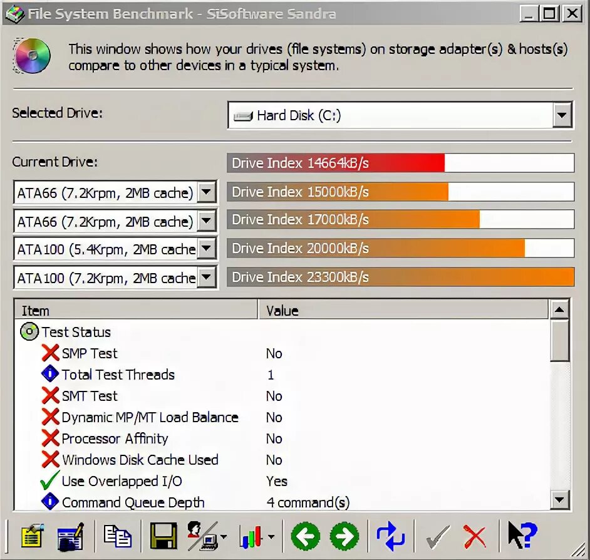Click info icon beside Total Test Threads

pyautogui.click(x=50, y=374)
